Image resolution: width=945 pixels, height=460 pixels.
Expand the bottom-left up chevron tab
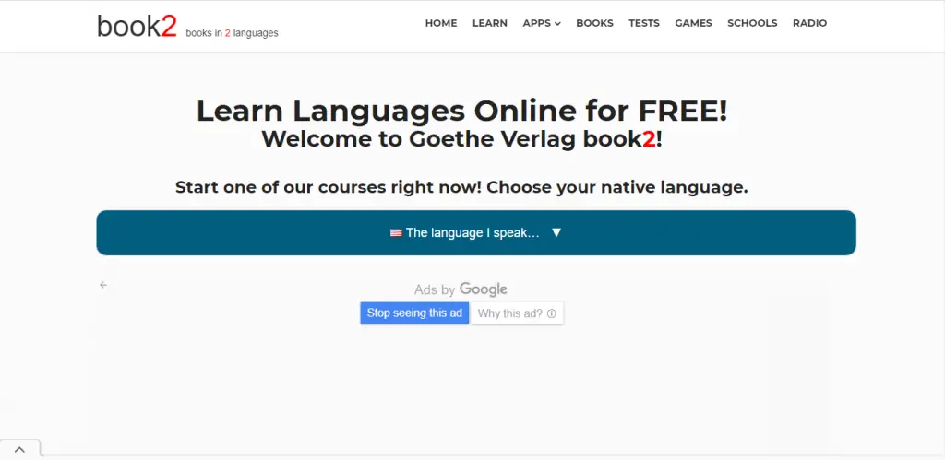[x=19, y=449]
